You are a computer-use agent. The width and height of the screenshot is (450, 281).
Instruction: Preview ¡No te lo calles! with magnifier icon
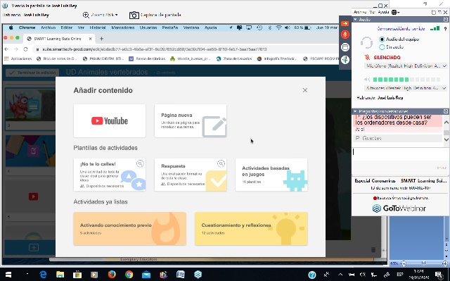[x=140, y=163]
